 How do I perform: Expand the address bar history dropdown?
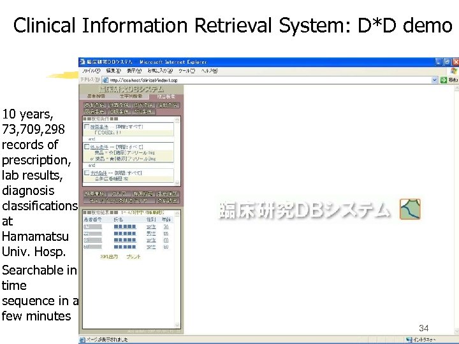click(435, 80)
